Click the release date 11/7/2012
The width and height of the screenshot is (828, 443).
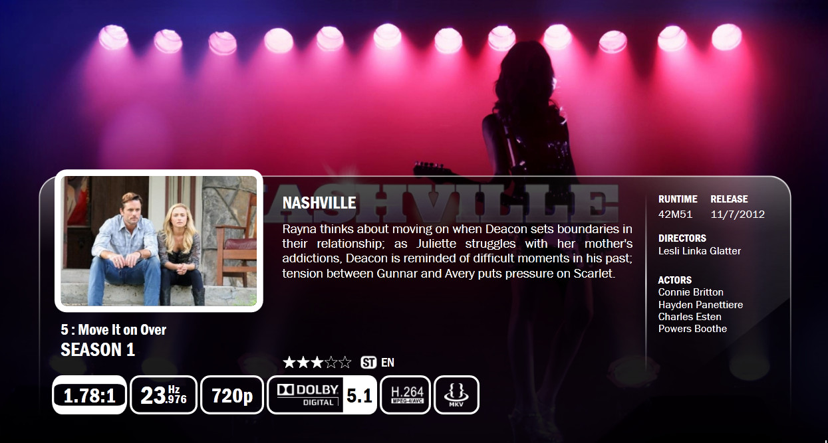point(738,215)
